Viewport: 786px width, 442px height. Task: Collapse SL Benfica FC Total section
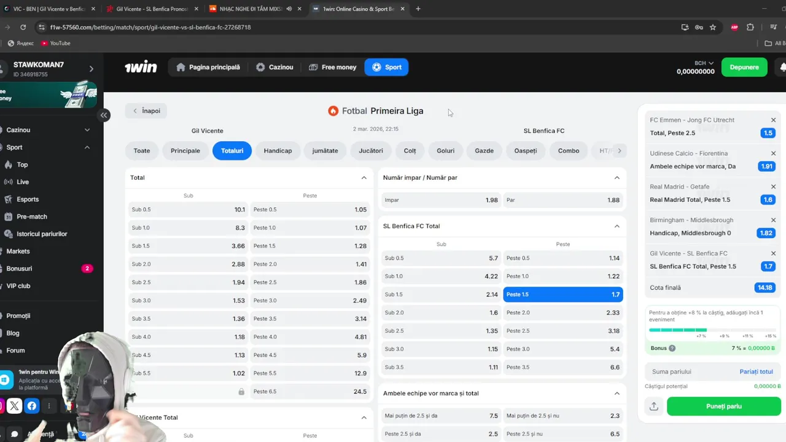pyautogui.click(x=617, y=226)
